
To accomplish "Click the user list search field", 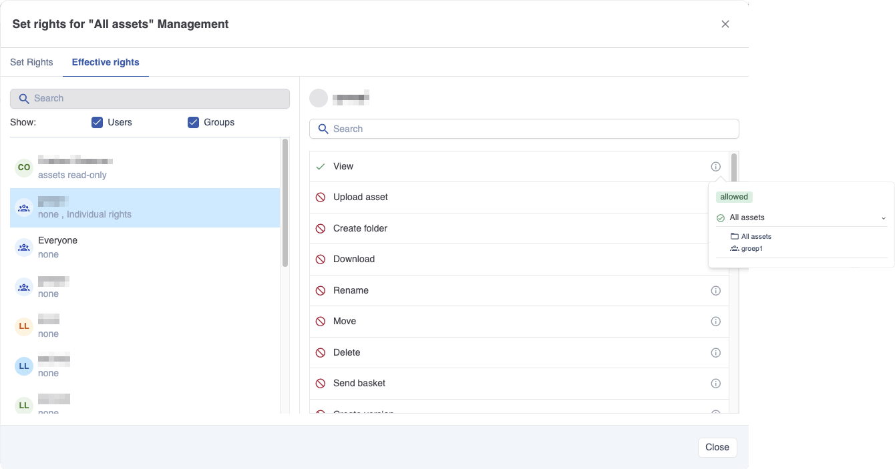I will [x=150, y=99].
